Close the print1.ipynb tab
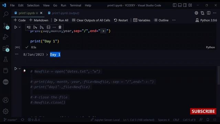The width and height of the screenshot is (220, 124). 41,13
